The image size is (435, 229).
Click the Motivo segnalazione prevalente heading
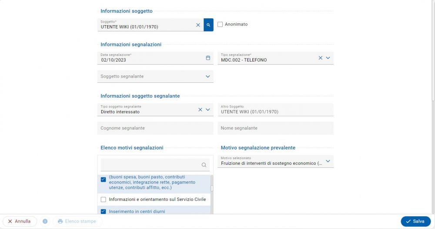tap(258, 148)
